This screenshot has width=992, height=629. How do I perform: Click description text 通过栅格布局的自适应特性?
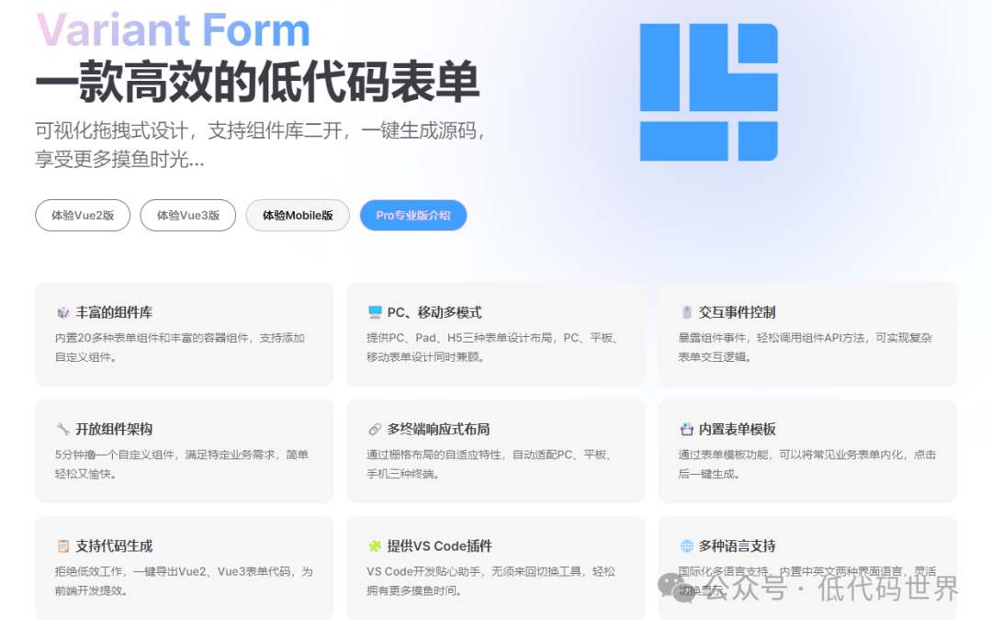click(489, 464)
